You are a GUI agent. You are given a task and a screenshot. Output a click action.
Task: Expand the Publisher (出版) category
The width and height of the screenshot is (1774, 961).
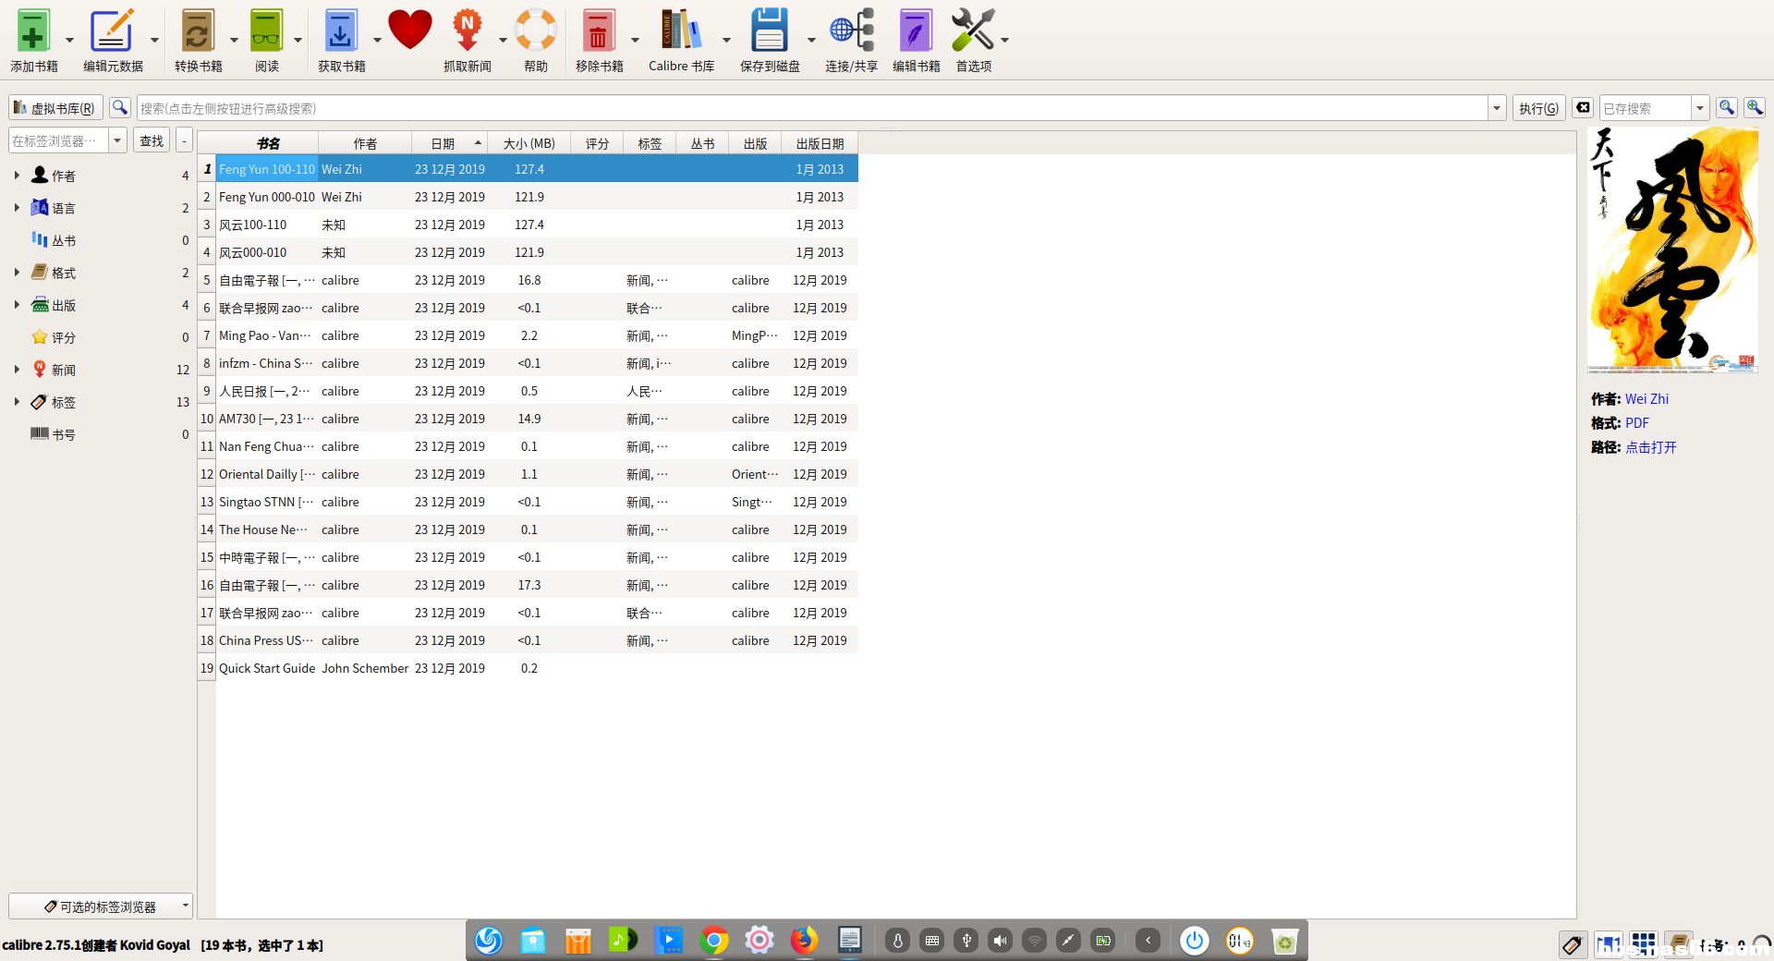[x=17, y=304]
